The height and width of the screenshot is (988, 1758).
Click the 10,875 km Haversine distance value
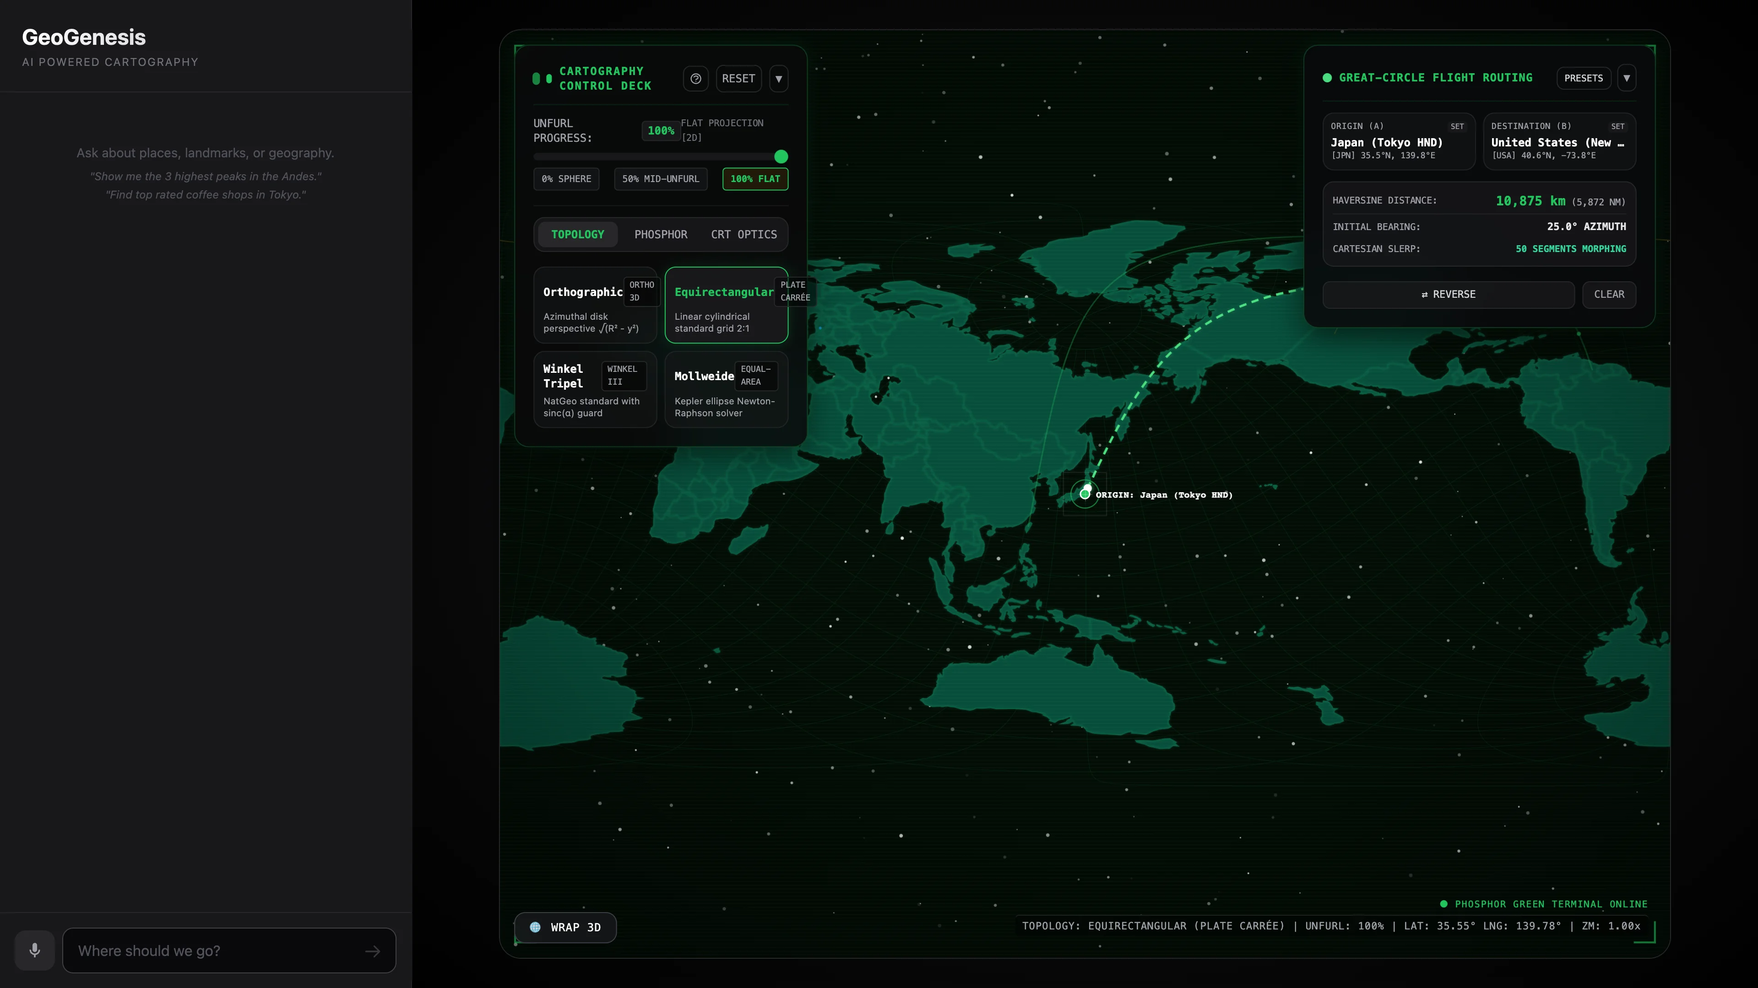coord(1530,201)
